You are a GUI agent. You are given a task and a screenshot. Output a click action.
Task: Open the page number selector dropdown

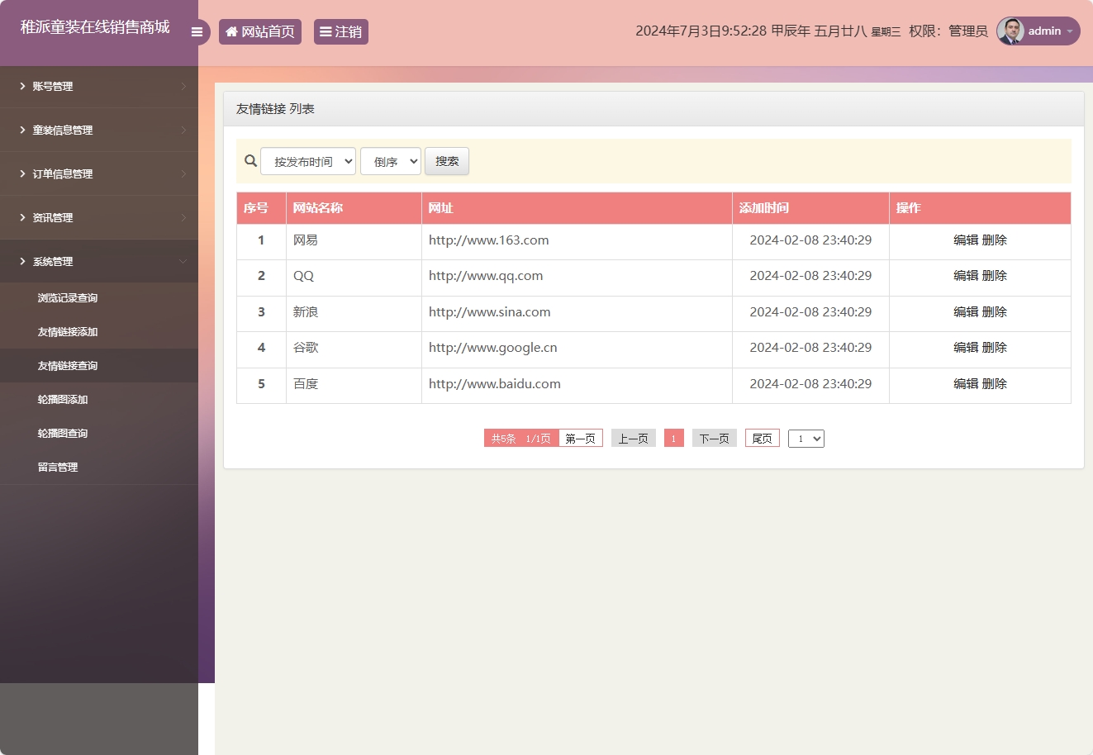coord(805,438)
